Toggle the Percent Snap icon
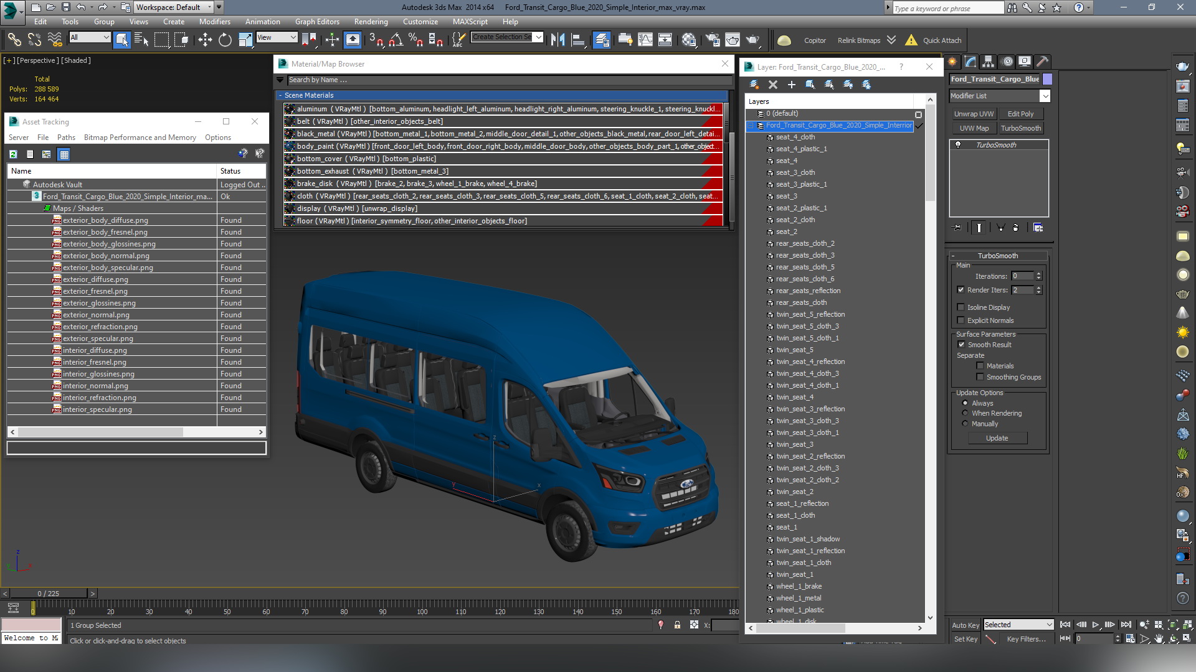The image size is (1196, 672). click(x=415, y=40)
